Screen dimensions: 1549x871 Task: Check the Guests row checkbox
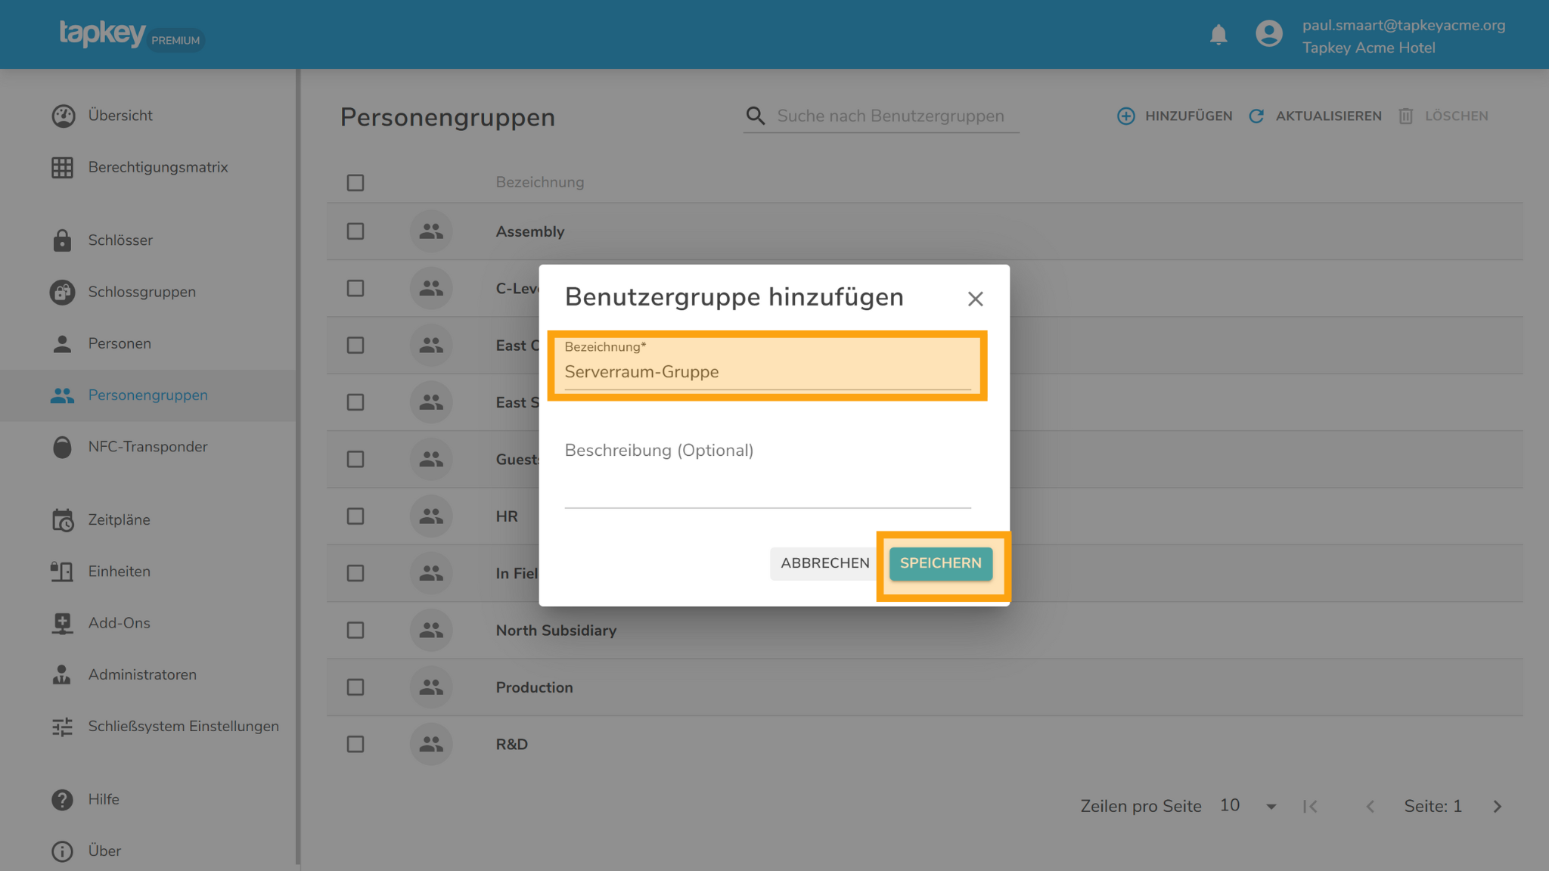[355, 459]
